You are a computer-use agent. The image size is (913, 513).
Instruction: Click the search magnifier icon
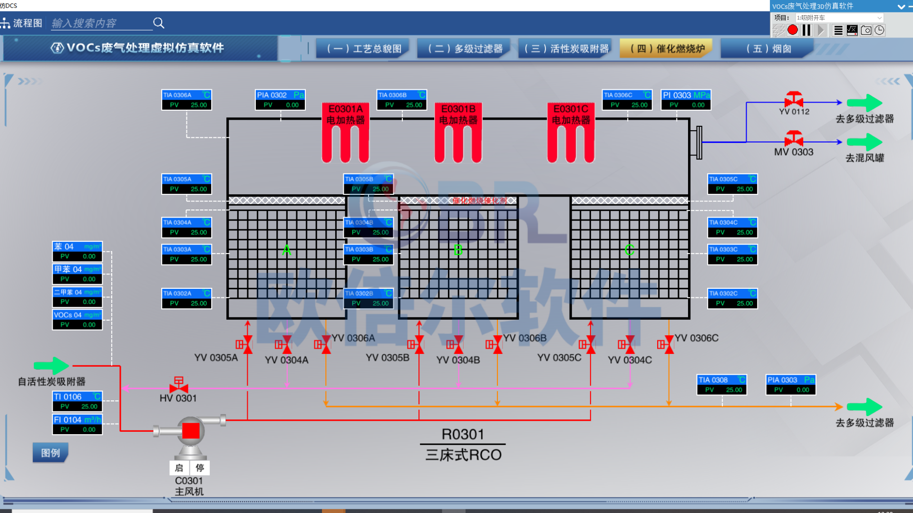click(159, 23)
